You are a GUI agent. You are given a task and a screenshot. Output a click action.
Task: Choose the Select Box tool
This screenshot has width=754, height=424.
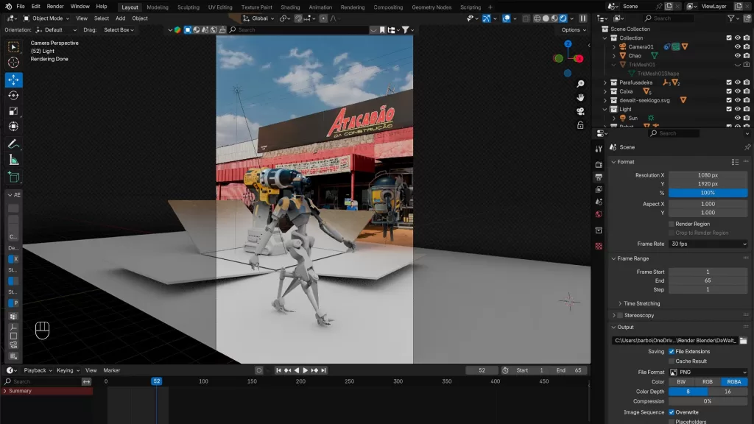pos(13,46)
